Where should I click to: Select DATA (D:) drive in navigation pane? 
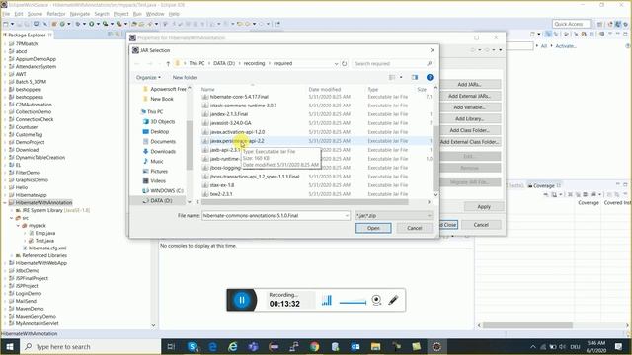tap(161, 200)
